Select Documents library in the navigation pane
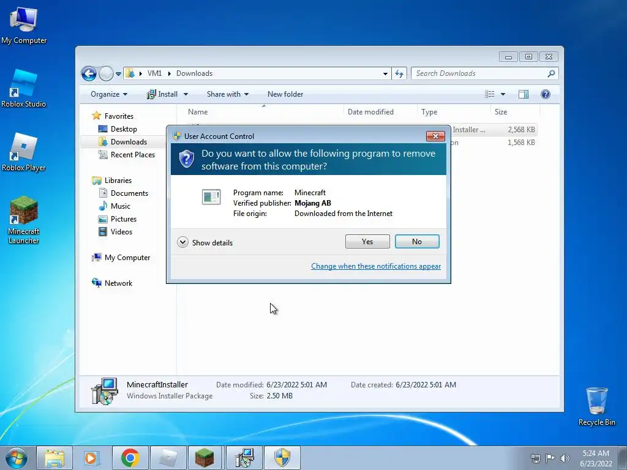 [x=124, y=193]
